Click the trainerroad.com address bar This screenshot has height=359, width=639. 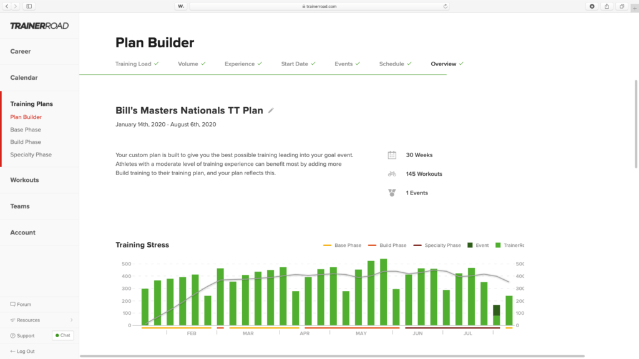point(319,6)
